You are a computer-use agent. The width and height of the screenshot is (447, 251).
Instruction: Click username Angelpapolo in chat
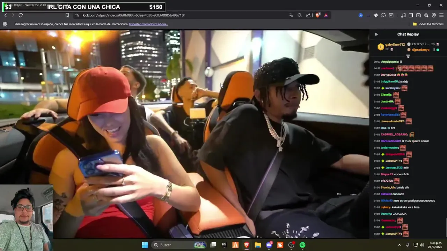[390, 62]
